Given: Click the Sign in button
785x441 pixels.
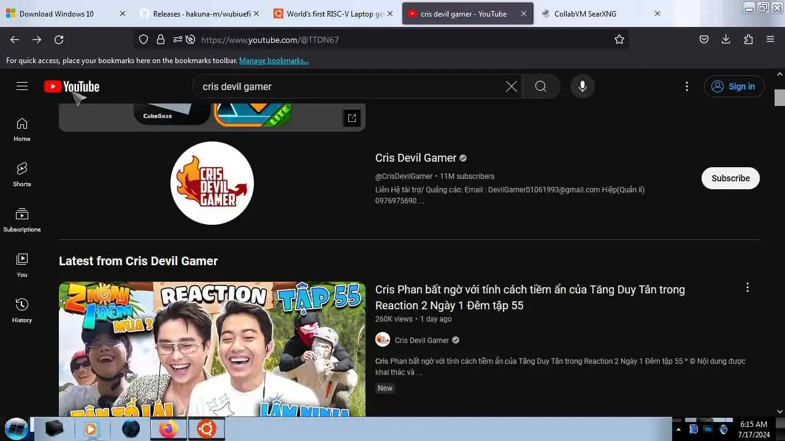Looking at the screenshot, I should click(x=734, y=86).
